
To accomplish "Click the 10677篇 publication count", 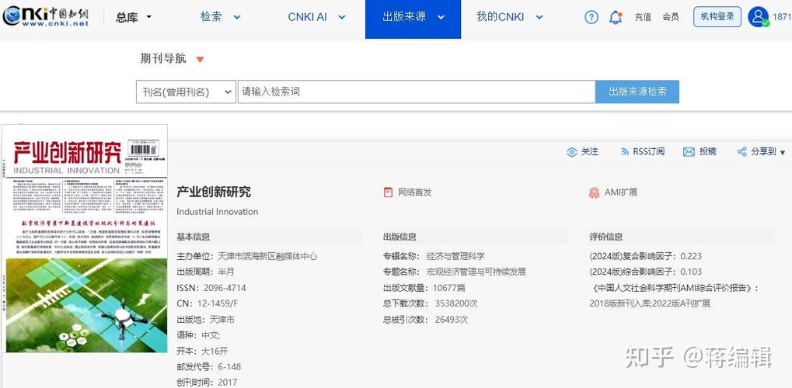I will 449,288.
